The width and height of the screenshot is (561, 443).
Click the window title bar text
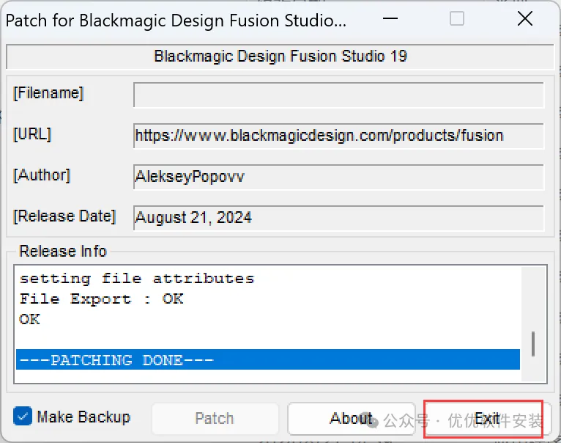point(176,20)
